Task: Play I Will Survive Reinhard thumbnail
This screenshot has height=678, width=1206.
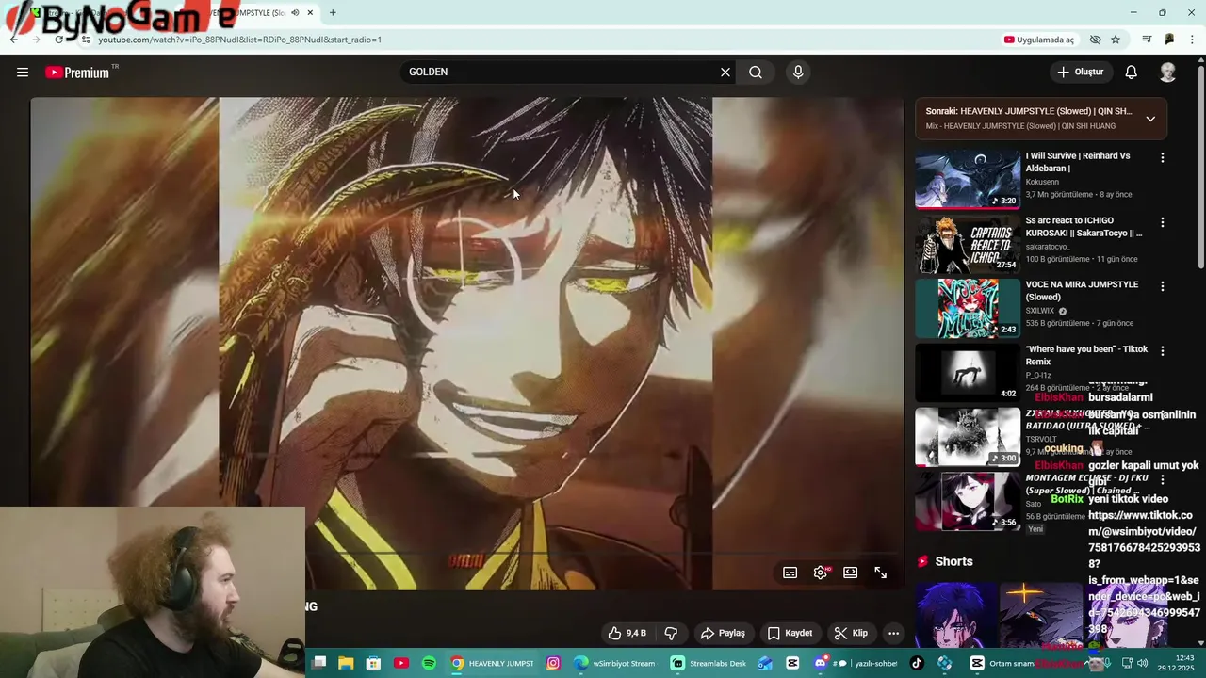Action: pyautogui.click(x=968, y=179)
